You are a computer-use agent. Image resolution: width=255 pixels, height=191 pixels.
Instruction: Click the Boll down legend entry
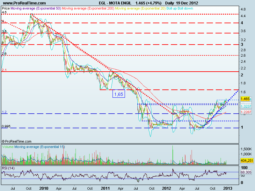click(x=185, y=8)
